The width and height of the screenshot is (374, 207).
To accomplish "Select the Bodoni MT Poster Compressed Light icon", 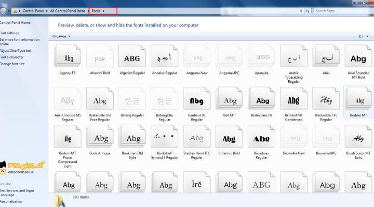I will [x=68, y=136].
